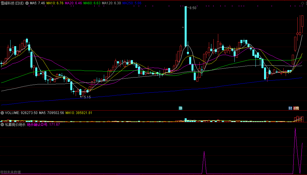Open the cyan 停 suspension marker
Screen dimensions: 307x175
(180, 108)
